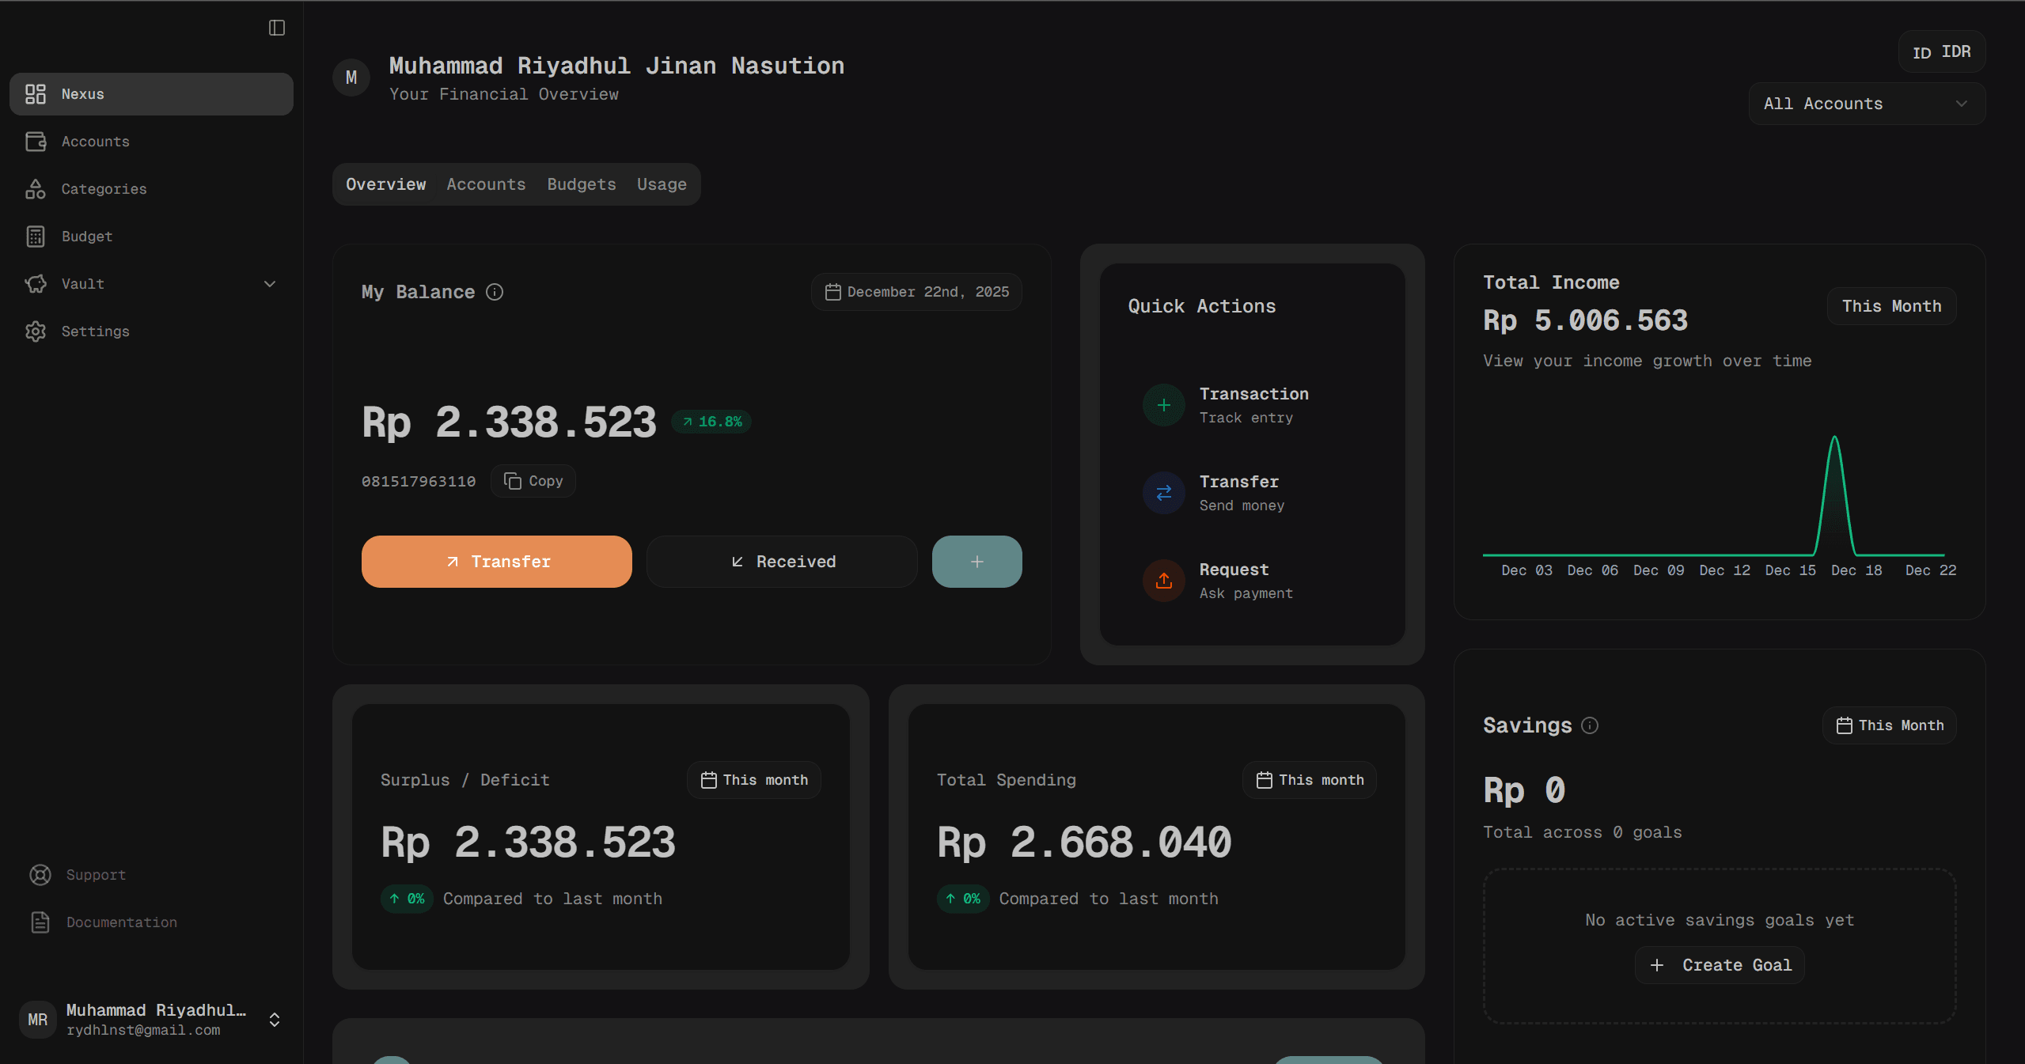Click the teal plus button
Viewport: 2025px width, 1064px height.
(976, 562)
